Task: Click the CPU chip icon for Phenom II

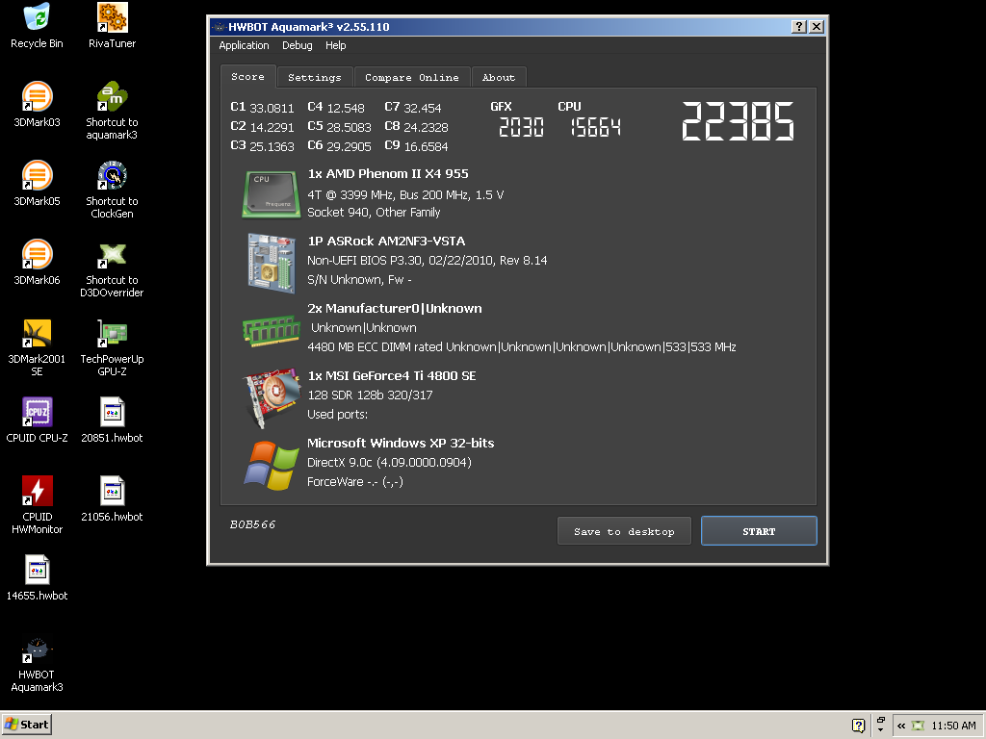Action: pyautogui.click(x=271, y=194)
